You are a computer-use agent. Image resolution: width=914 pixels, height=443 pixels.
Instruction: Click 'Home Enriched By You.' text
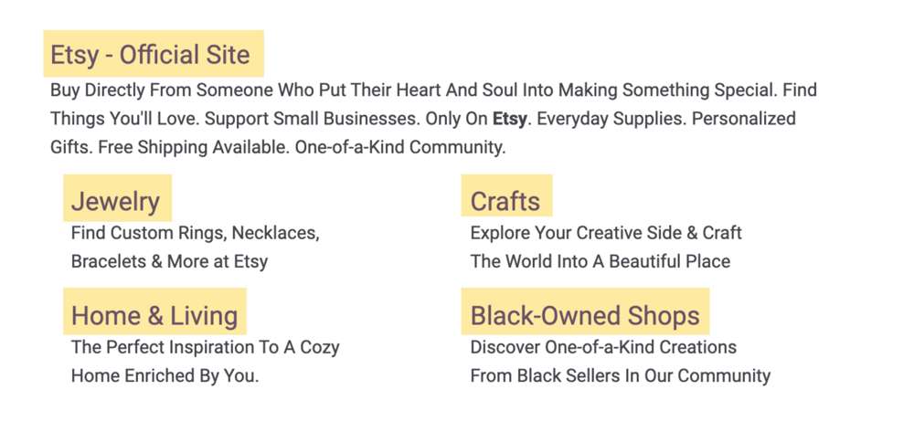tap(165, 376)
